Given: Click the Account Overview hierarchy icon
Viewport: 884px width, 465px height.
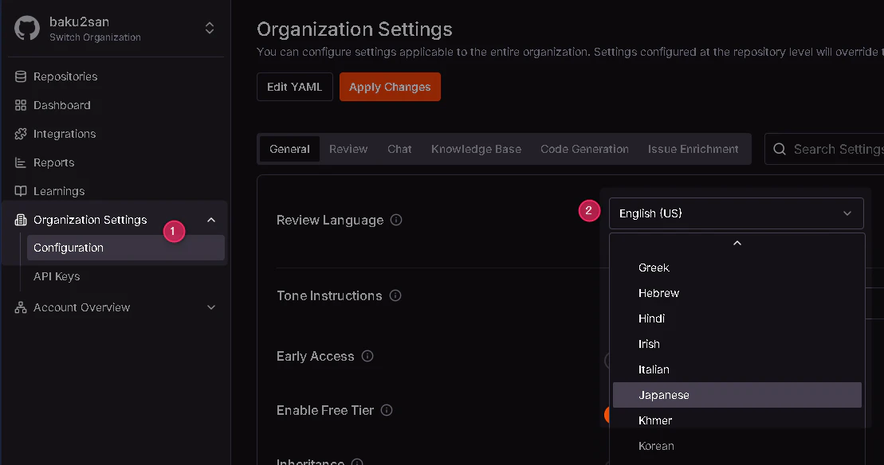Looking at the screenshot, I should [21, 307].
